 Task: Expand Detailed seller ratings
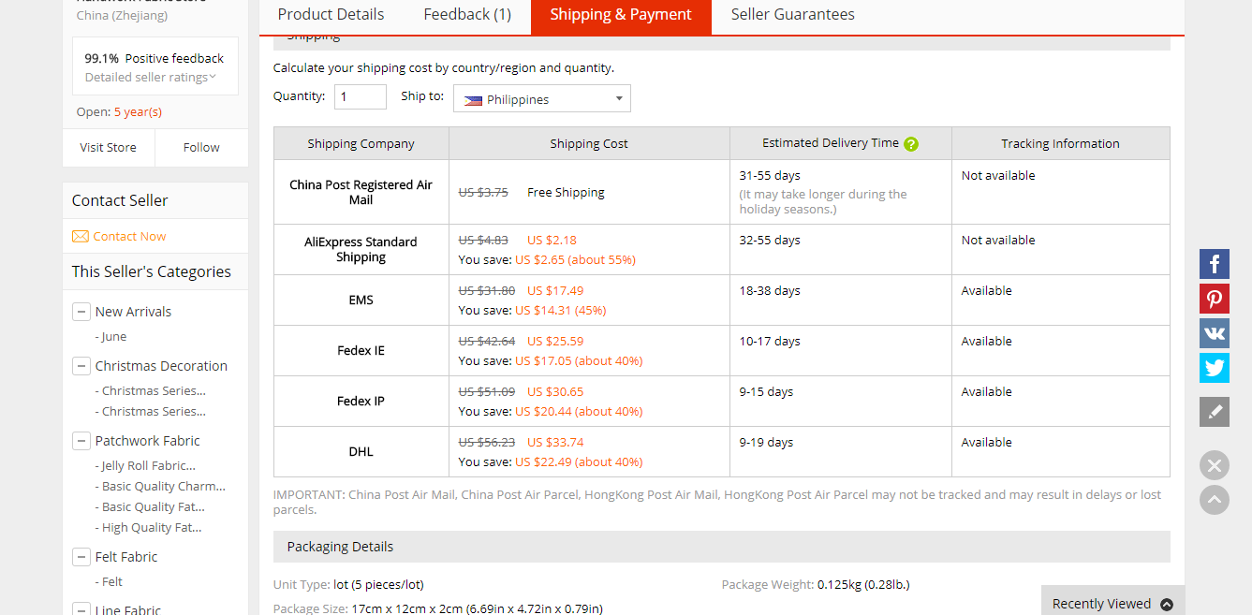(151, 78)
